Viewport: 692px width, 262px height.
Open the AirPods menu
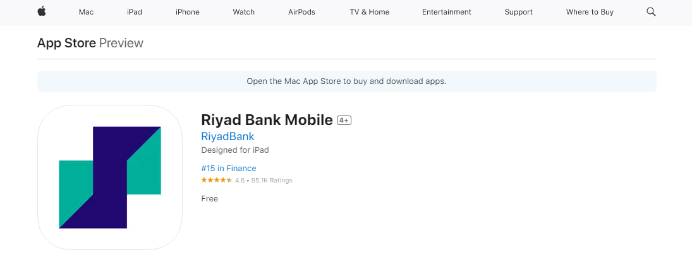(301, 12)
